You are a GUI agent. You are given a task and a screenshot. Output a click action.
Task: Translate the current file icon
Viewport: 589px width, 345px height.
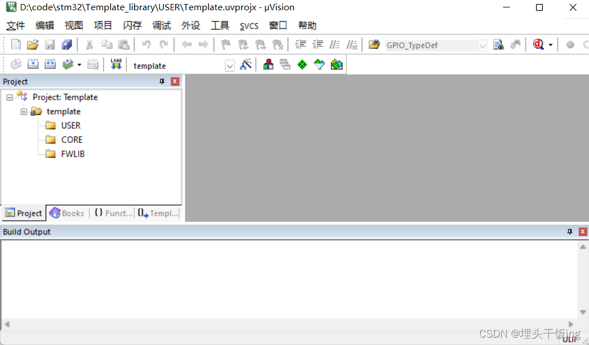point(16,64)
